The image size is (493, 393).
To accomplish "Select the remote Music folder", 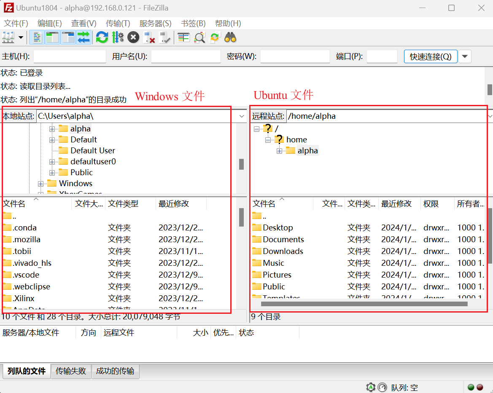I will (369, 263).
